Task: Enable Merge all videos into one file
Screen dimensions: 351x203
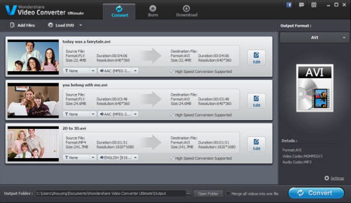Action: click(x=228, y=194)
